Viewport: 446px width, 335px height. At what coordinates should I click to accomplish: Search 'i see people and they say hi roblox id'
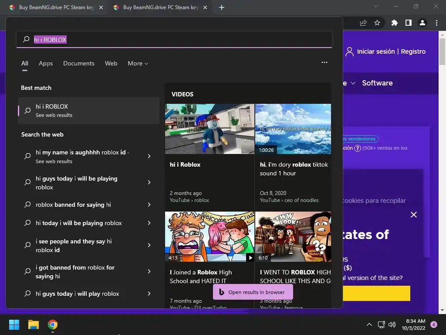74,246
